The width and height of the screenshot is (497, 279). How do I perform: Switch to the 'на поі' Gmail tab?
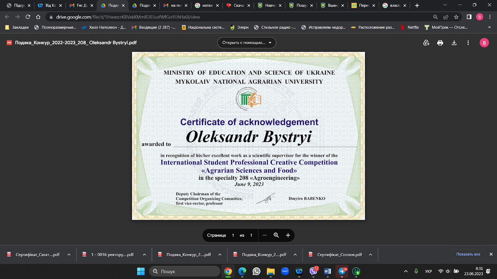(175, 5)
